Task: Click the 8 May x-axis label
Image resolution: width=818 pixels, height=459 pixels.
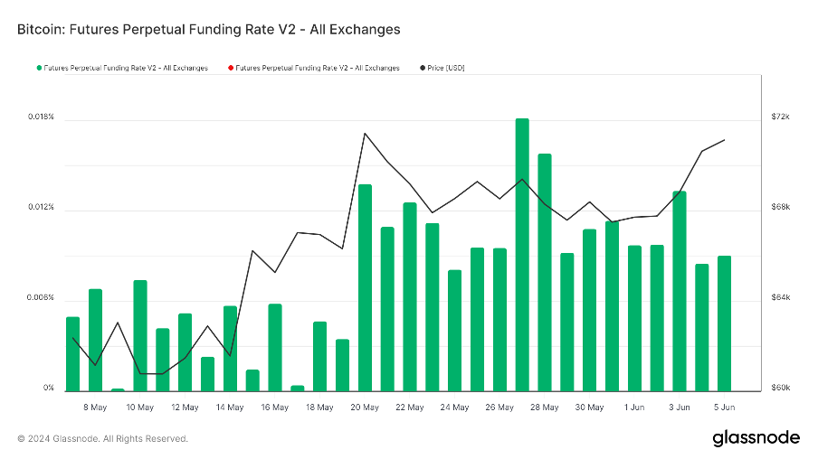Action: pyautogui.click(x=95, y=407)
